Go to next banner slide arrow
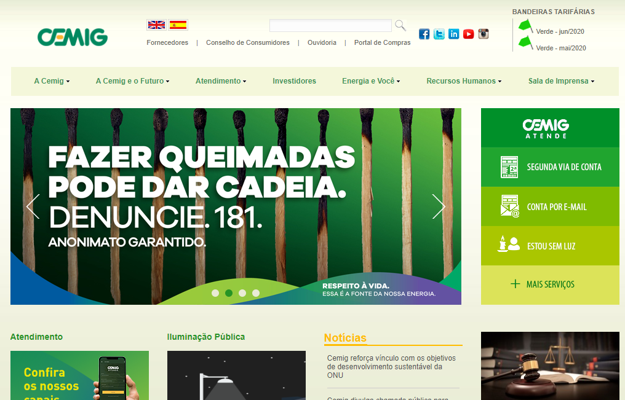Screen dimensions: 625x400 tap(439, 206)
